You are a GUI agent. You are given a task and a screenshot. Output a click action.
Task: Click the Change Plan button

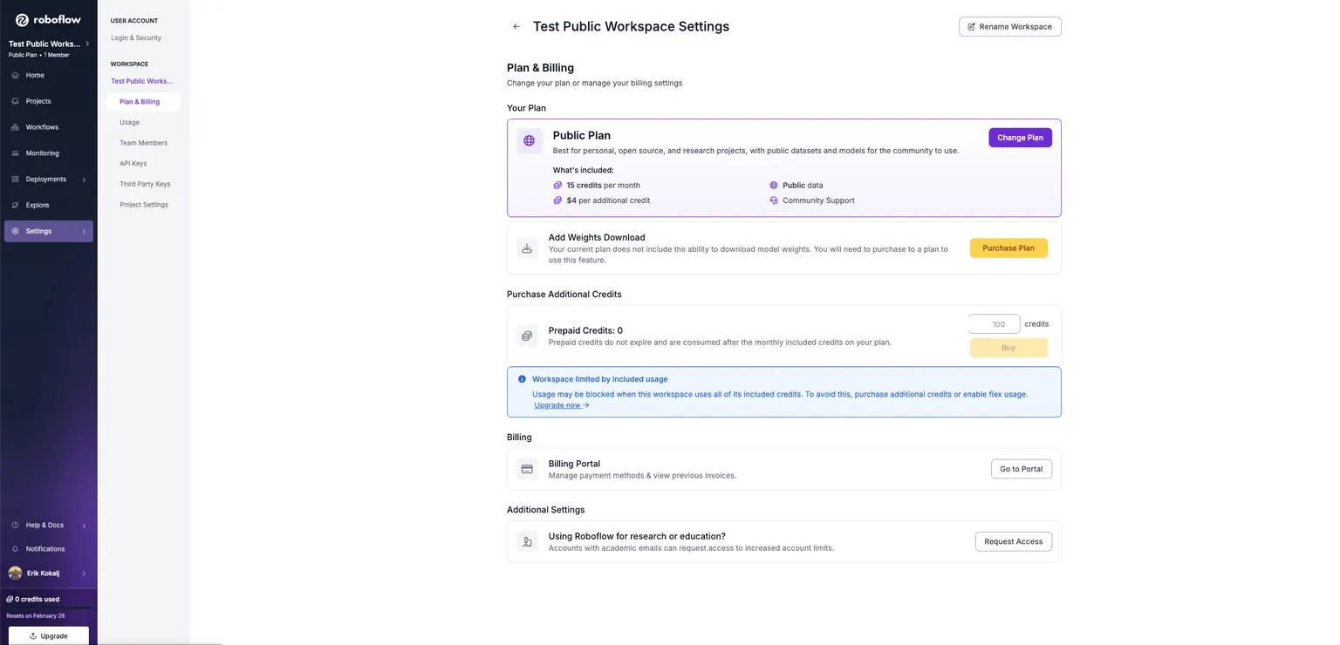tap(1020, 138)
